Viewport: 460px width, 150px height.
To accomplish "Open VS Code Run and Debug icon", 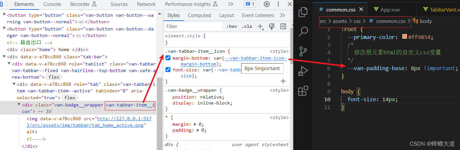I will point(302,71).
